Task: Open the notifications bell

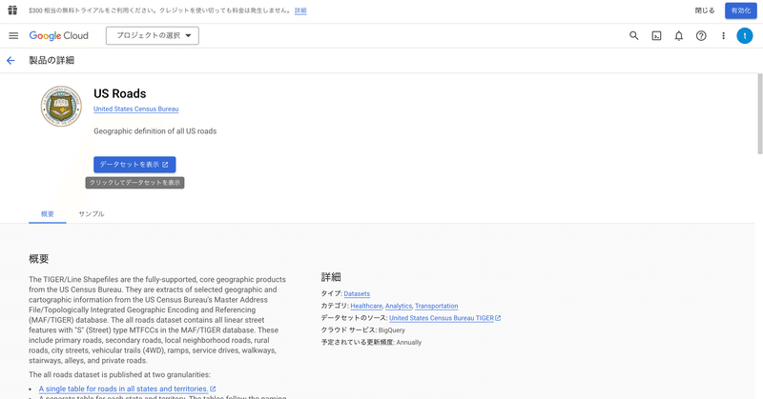Action: click(x=679, y=35)
